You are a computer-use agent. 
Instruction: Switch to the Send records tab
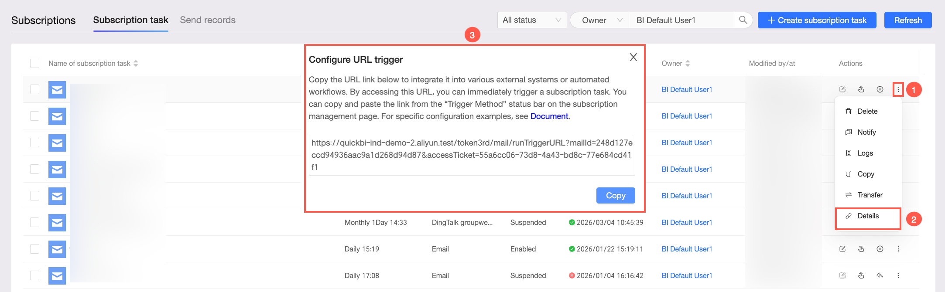[208, 20]
